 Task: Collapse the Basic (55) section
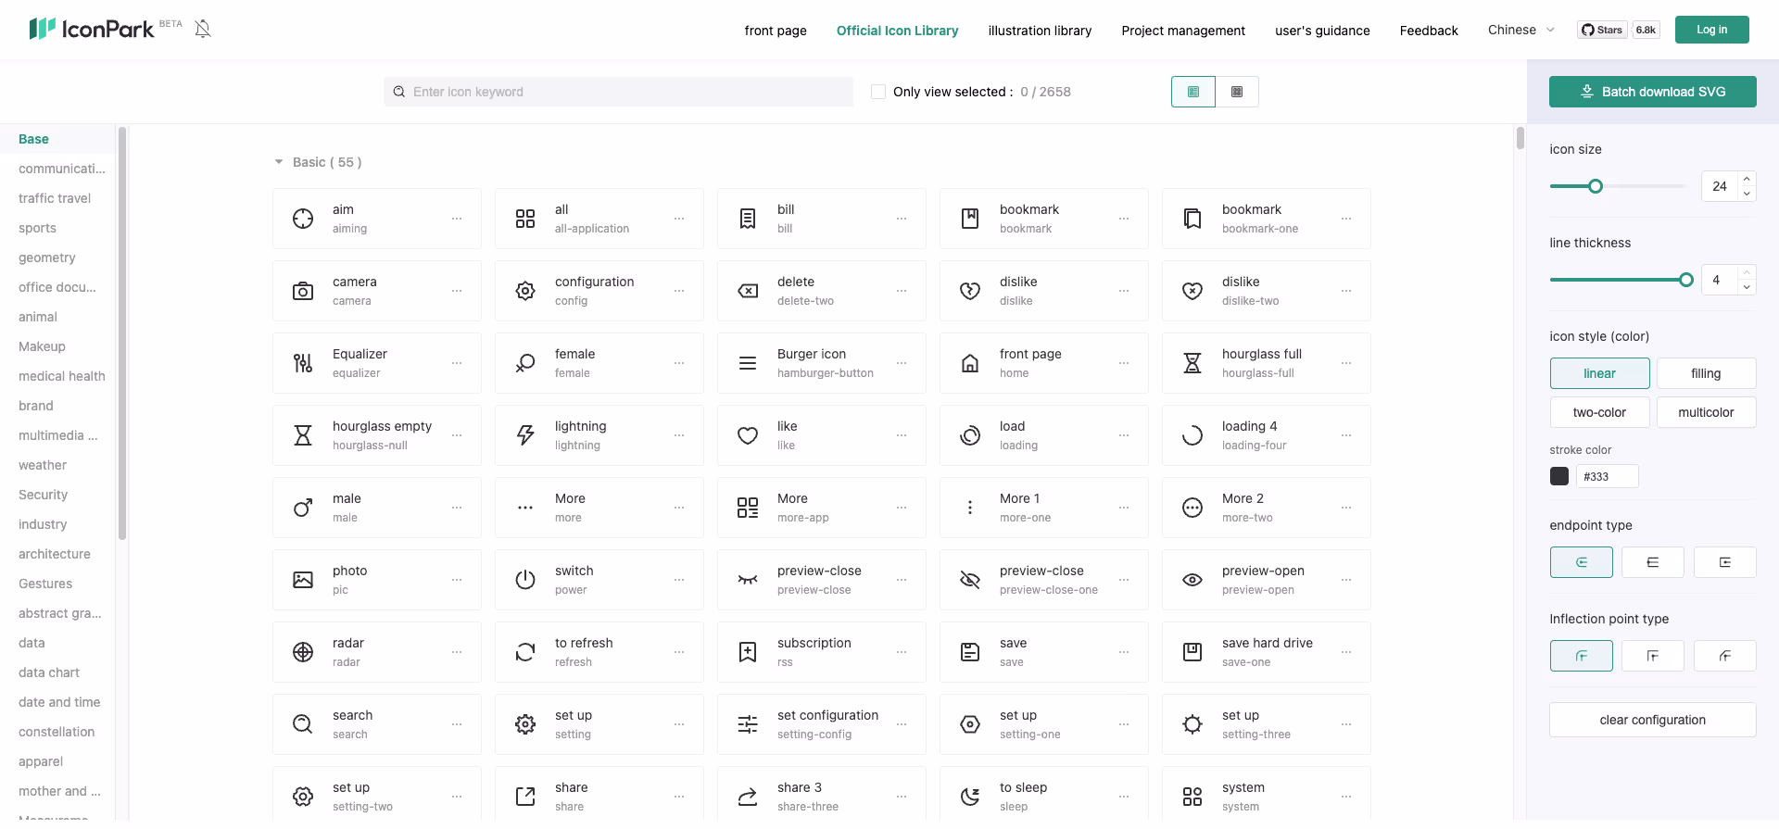(x=278, y=162)
